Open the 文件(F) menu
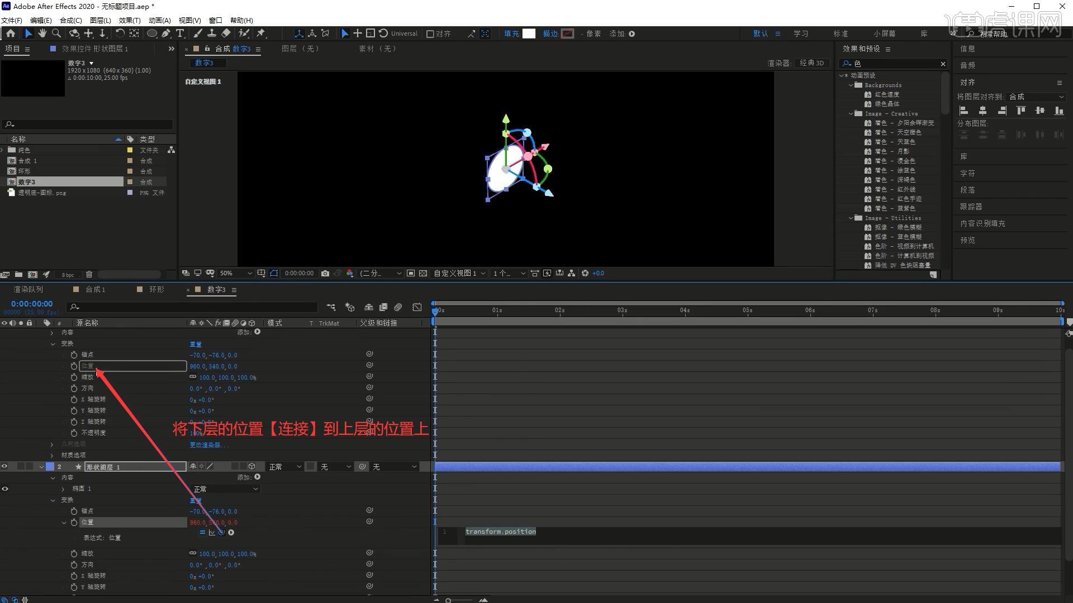Image resolution: width=1073 pixels, height=603 pixels. 12,20
